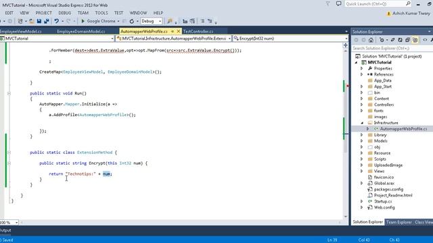Click in Search Solution Explorer field

click(x=392, y=48)
